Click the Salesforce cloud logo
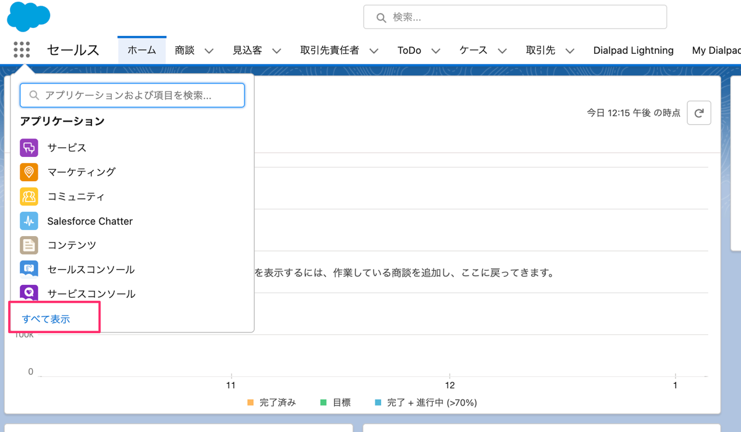 click(28, 17)
